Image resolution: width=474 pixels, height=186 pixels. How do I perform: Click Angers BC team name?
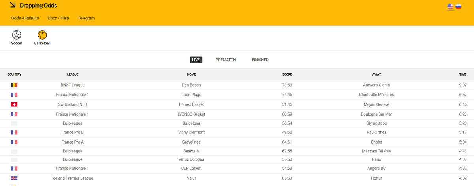pyautogui.click(x=376, y=169)
